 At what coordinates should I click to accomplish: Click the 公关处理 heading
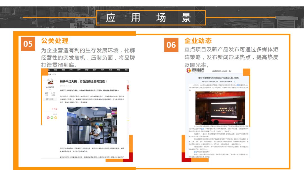pos(55,41)
